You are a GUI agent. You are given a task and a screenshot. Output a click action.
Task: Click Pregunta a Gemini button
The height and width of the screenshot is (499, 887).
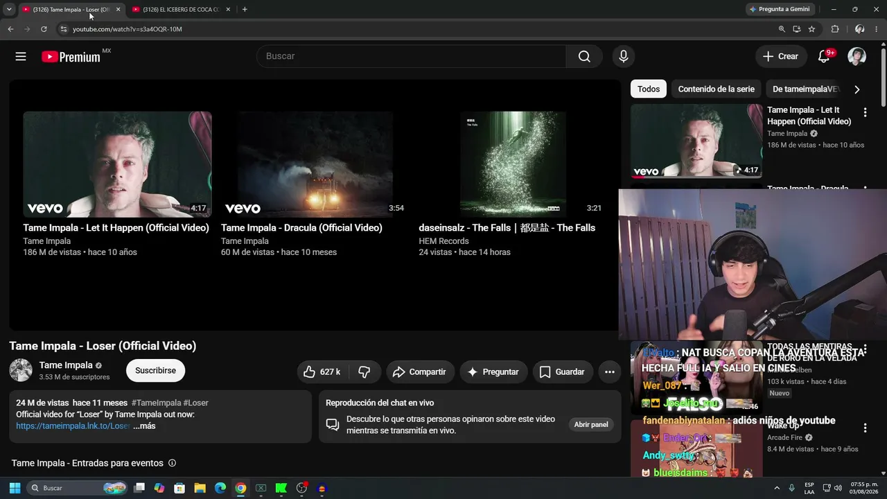click(x=779, y=10)
